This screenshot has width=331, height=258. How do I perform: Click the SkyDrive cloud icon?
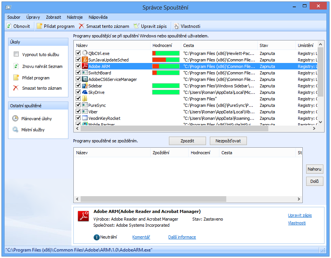84,92
